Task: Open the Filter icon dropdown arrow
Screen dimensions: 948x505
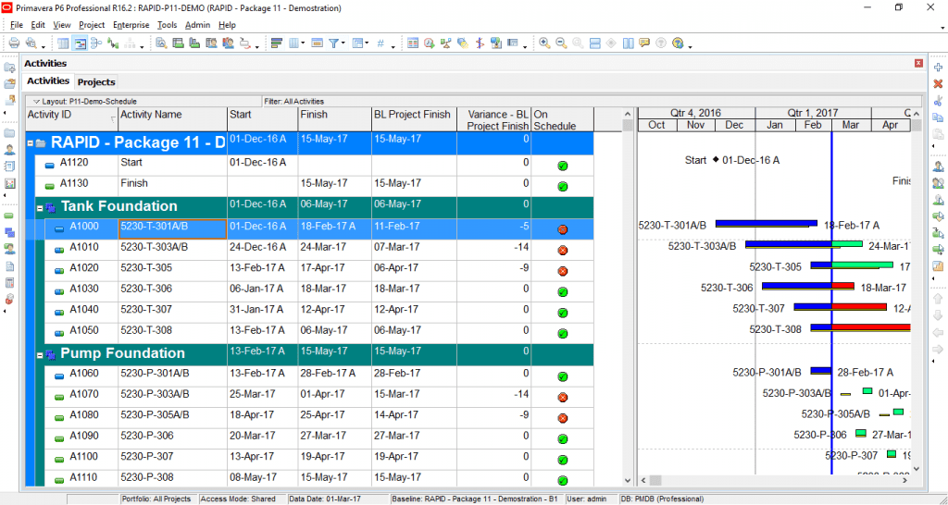Action: coord(343,43)
